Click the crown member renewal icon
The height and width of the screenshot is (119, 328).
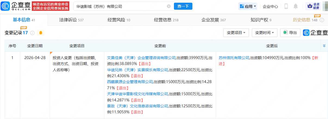(x=313, y=6)
